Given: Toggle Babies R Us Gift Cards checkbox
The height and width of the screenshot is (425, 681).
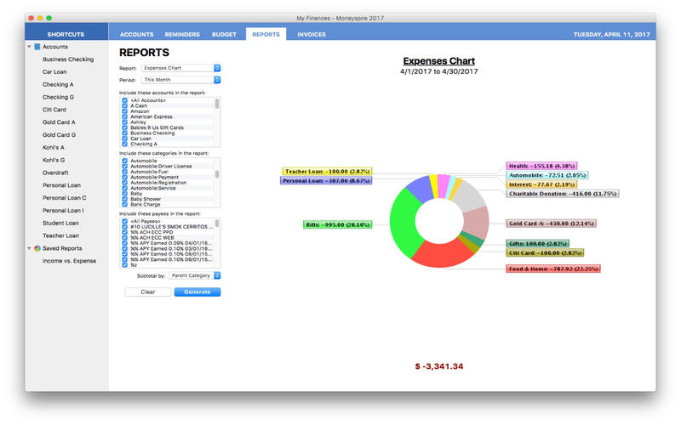Looking at the screenshot, I should [x=124, y=127].
